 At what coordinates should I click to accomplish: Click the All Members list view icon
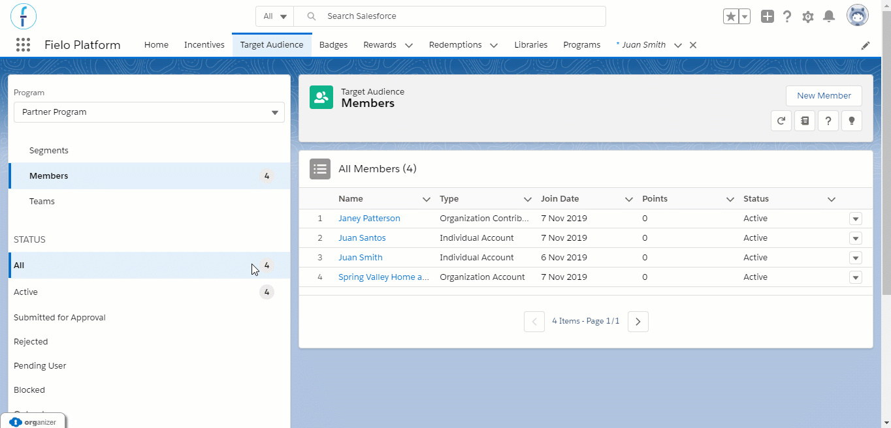tap(320, 169)
